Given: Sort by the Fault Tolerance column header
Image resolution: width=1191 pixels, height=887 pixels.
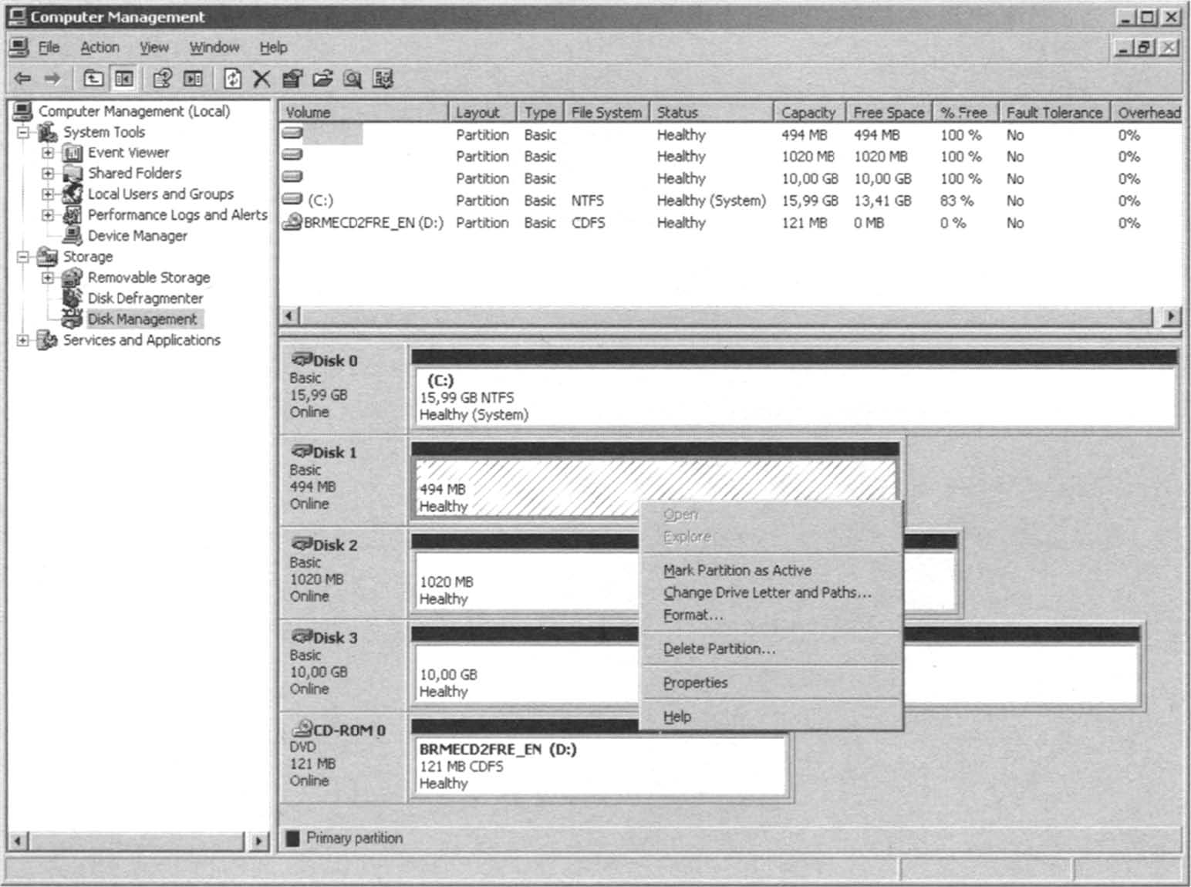Looking at the screenshot, I should (1054, 112).
